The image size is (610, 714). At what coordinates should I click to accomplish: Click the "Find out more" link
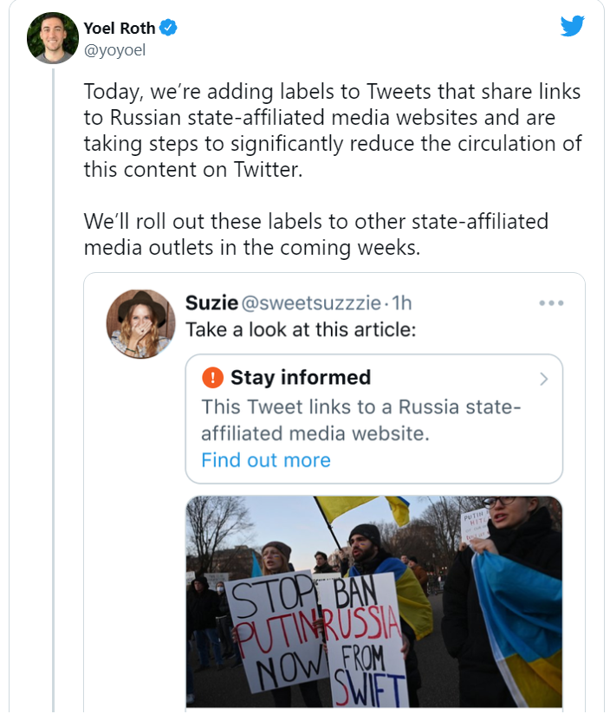(x=266, y=459)
